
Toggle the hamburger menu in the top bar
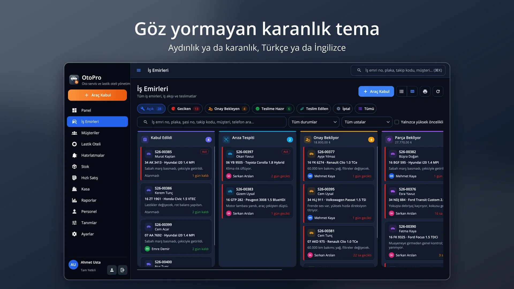point(139,70)
